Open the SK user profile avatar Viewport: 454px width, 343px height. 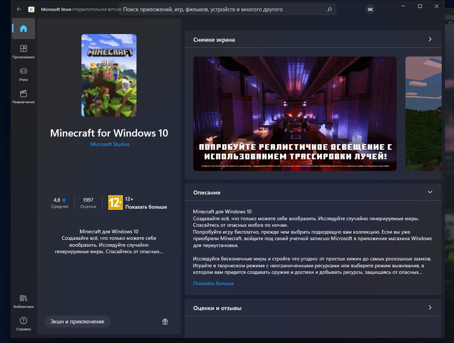pos(370,9)
